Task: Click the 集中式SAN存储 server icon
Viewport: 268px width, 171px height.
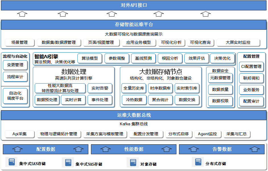Action: tap(11, 162)
